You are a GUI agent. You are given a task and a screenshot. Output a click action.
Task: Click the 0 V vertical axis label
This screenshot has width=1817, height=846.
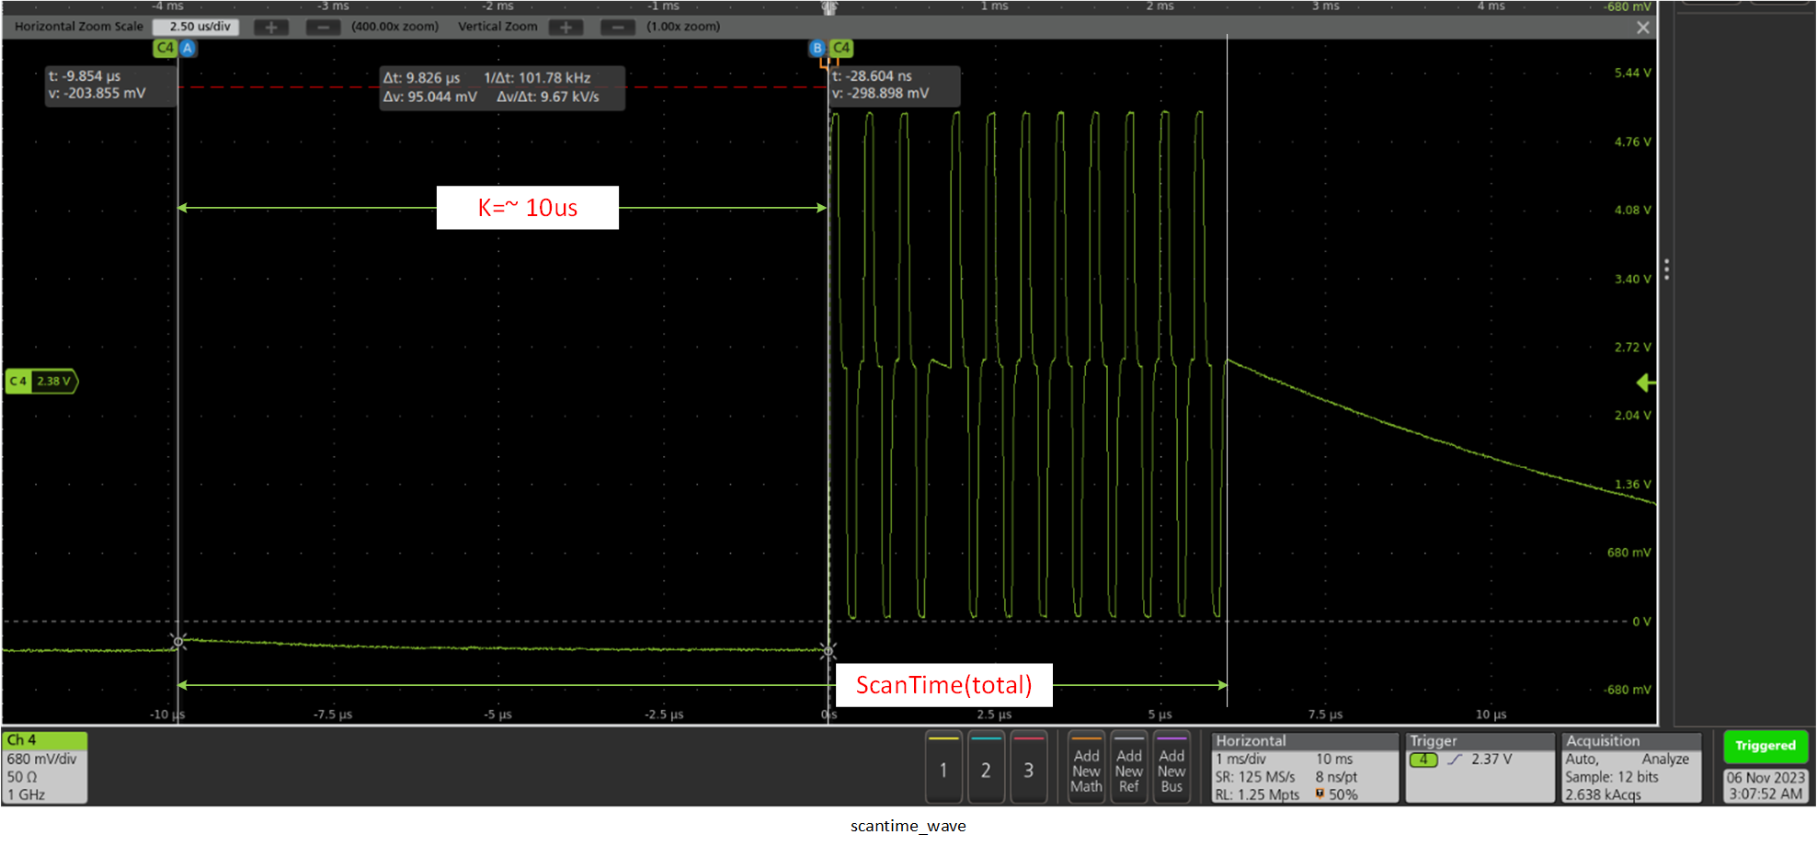point(1641,622)
